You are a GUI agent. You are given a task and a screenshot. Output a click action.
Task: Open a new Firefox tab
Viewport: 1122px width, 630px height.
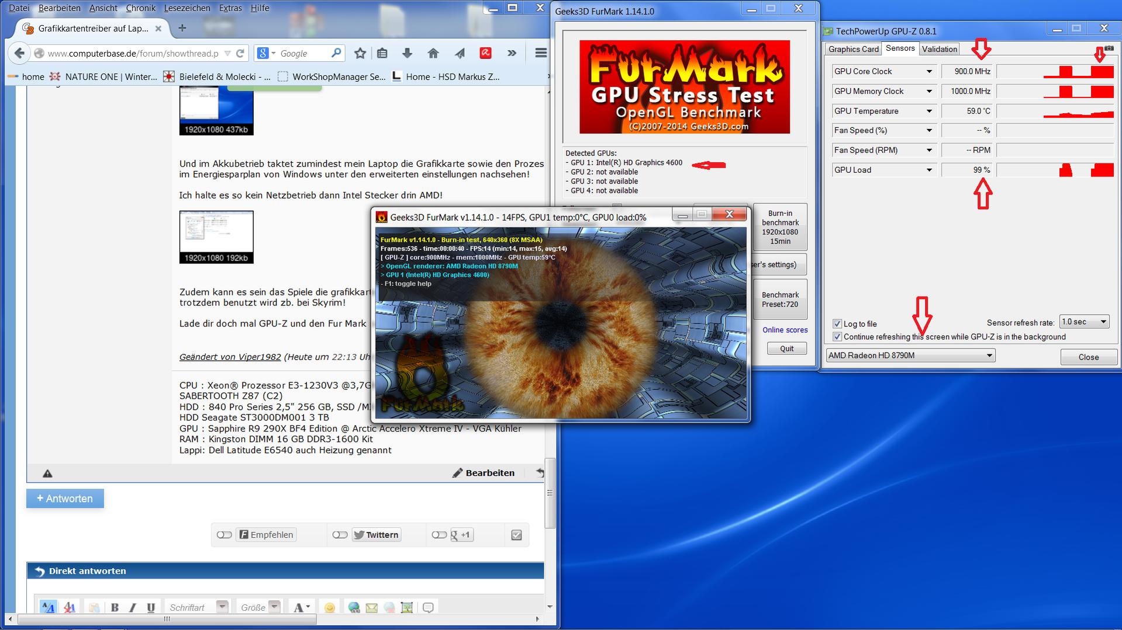182,27
